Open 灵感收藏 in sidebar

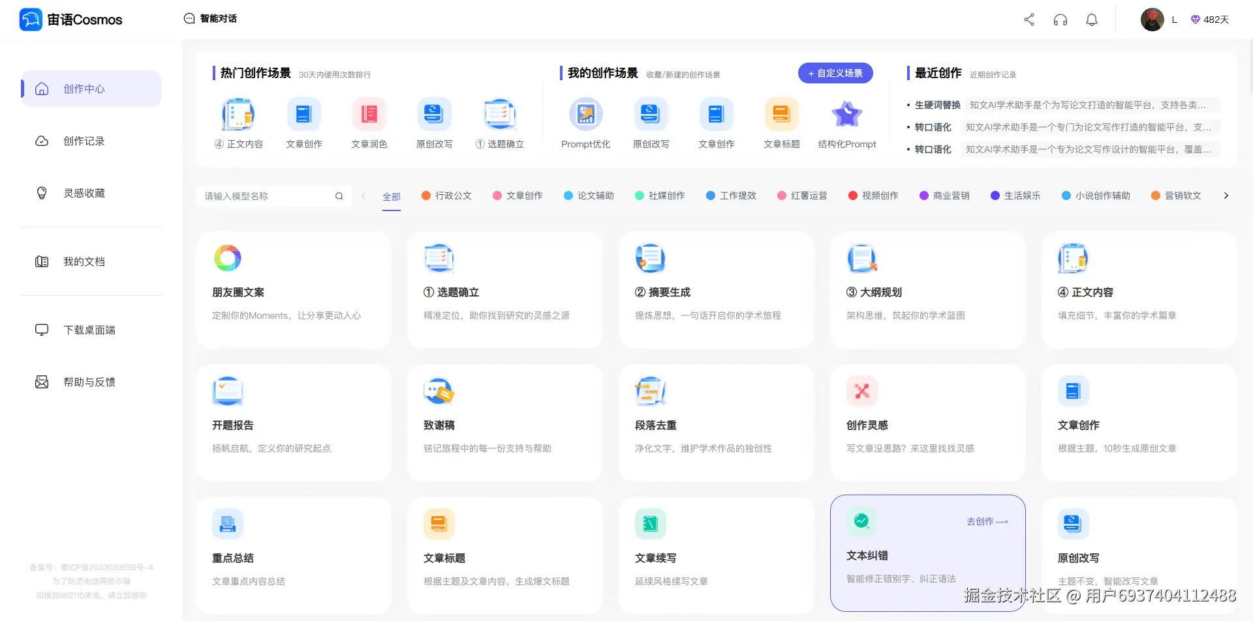point(91,193)
